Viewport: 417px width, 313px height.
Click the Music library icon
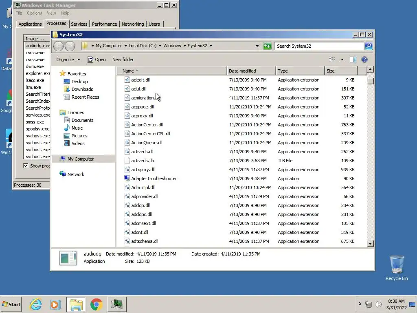[x=67, y=128]
